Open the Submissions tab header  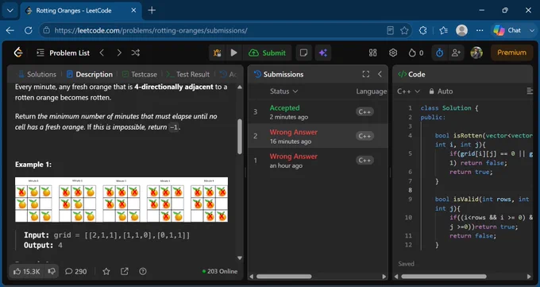[x=279, y=74]
